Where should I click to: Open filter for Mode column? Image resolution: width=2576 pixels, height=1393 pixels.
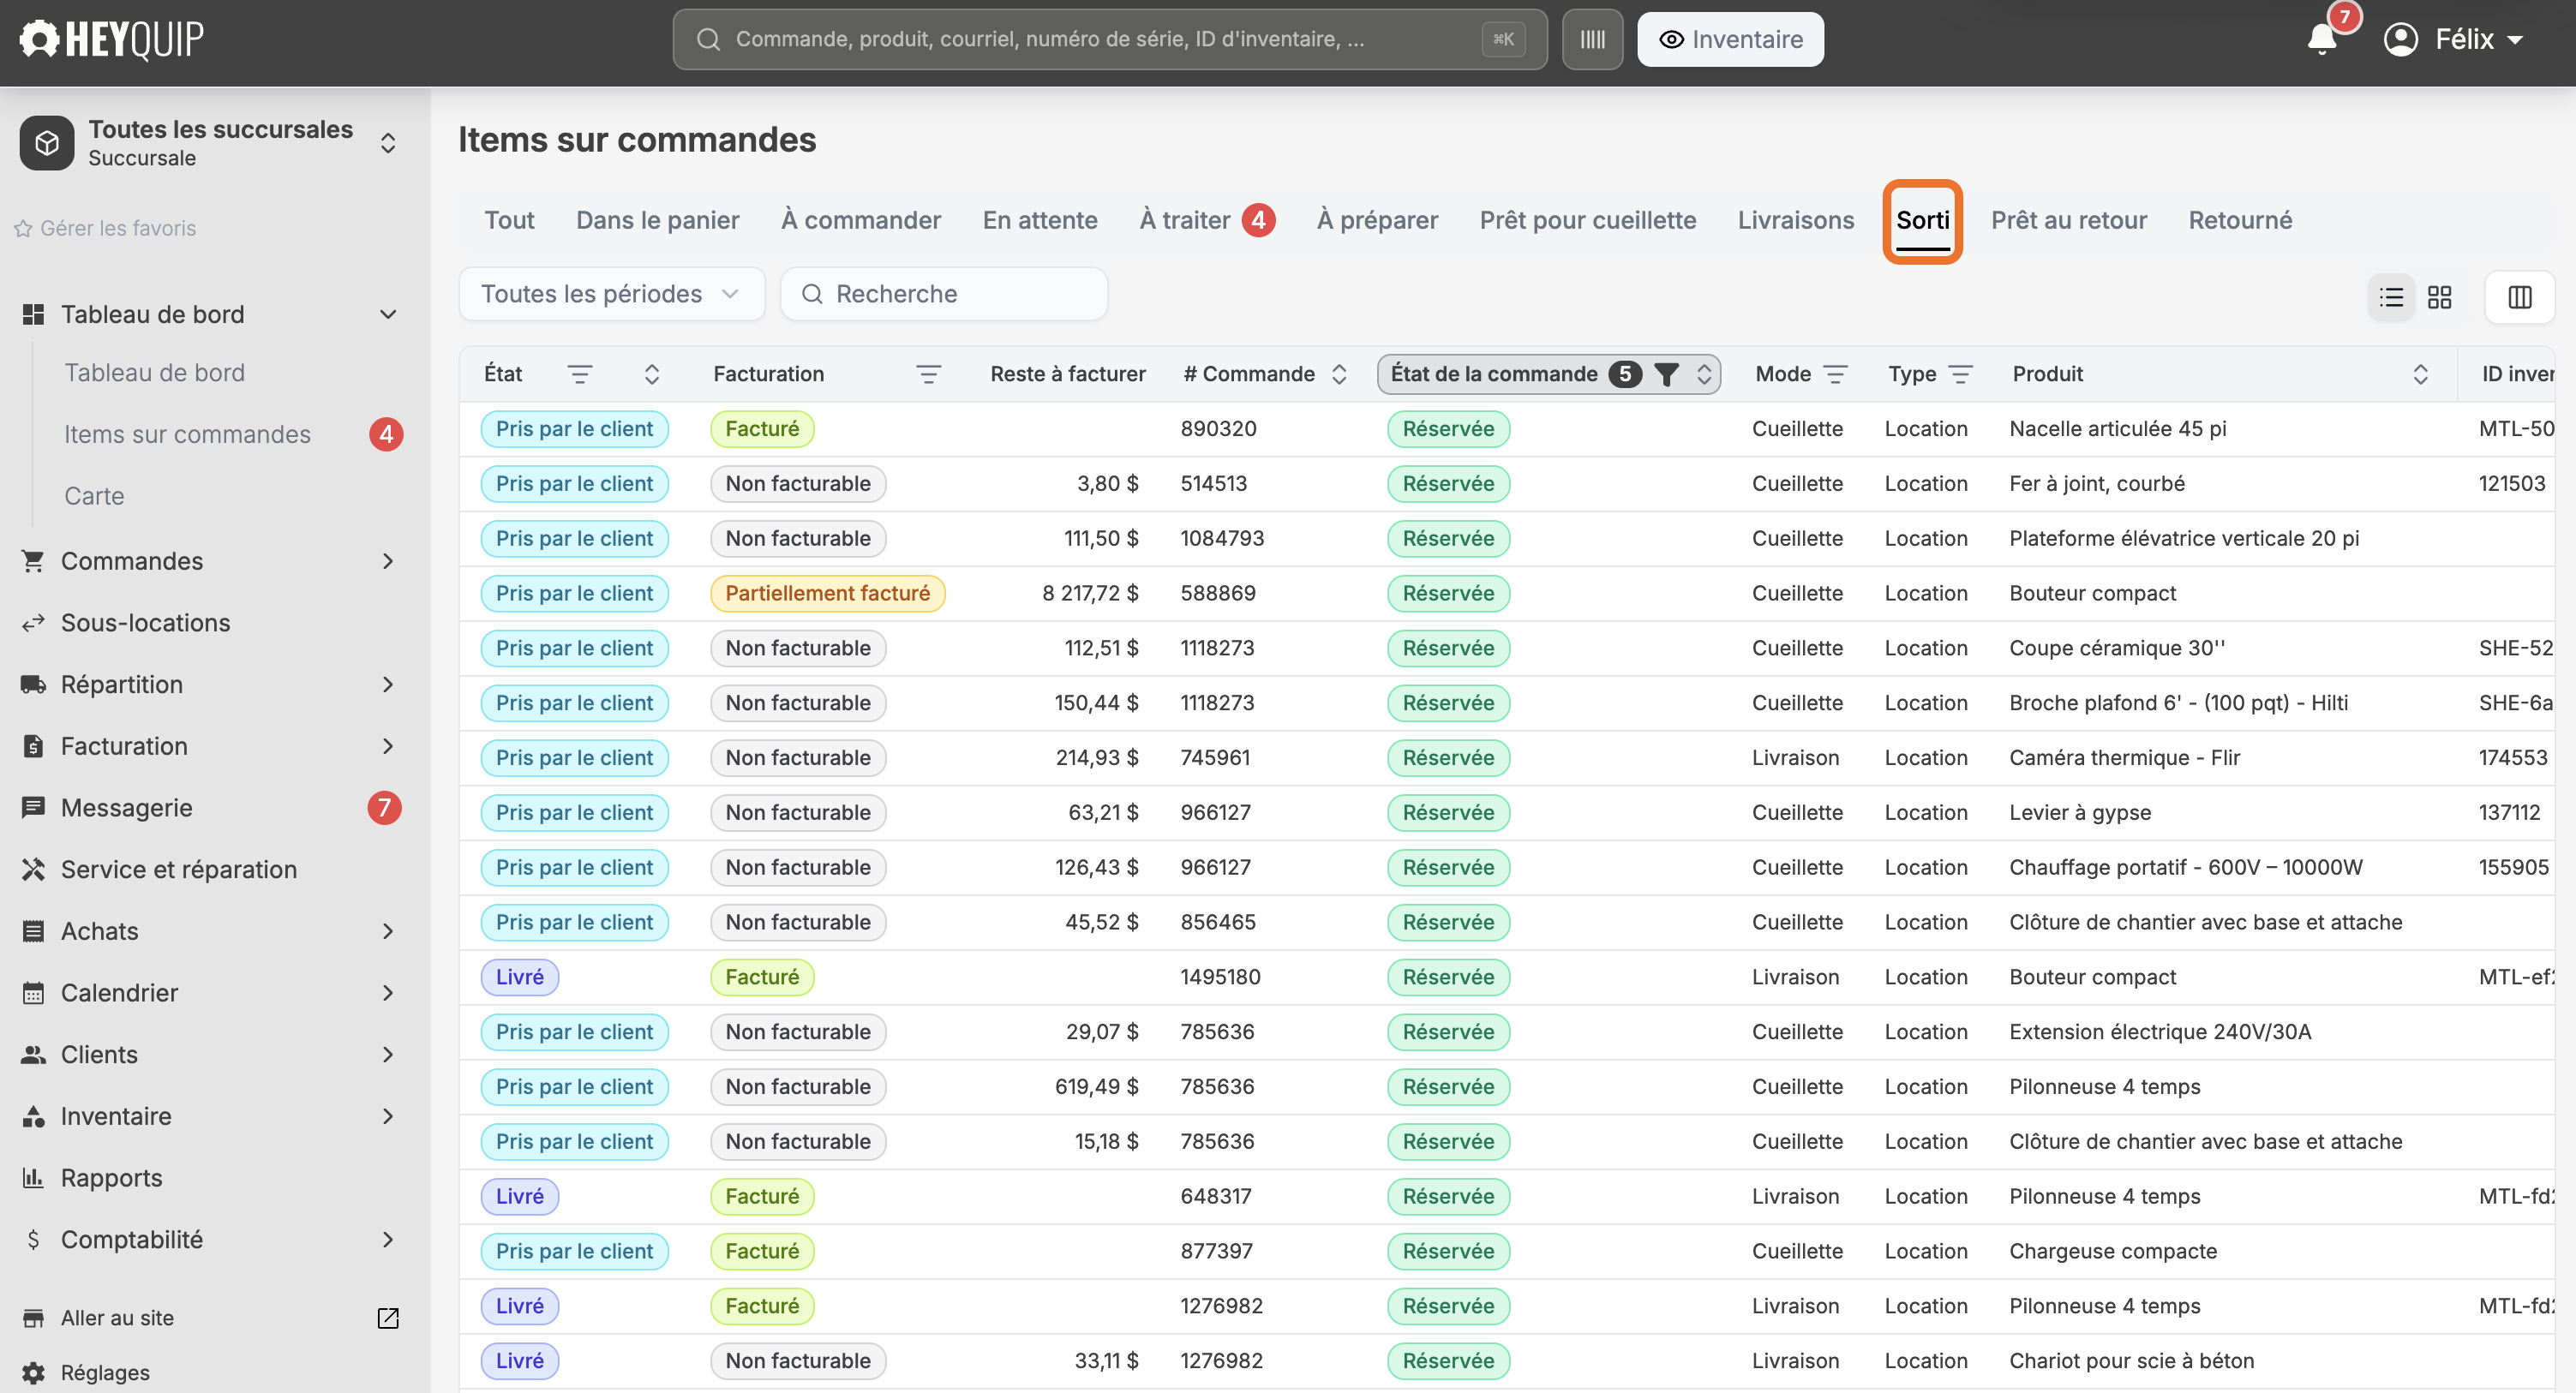click(x=1835, y=374)
